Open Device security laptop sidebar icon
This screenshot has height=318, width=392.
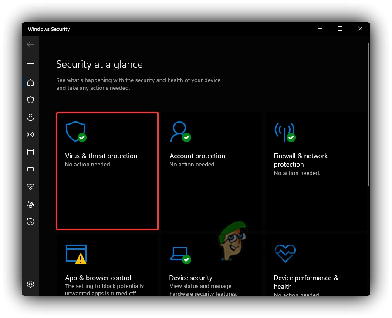point(30,169)
